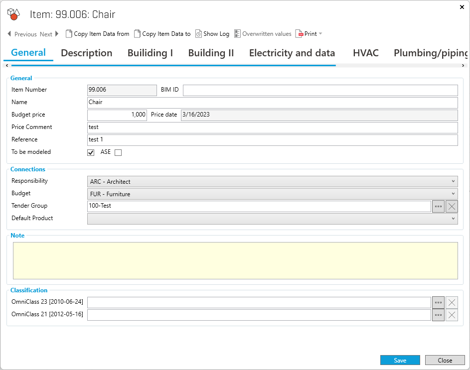The height and width of the screenshot is (370, 470).
Task: Click the Copy Item Data from icon
Action: [69, 34]
